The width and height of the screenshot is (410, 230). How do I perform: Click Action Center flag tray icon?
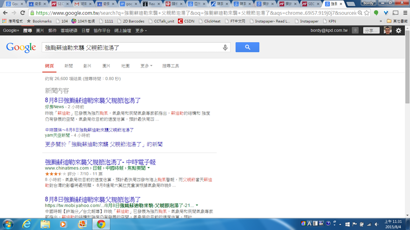pos(355,224)
